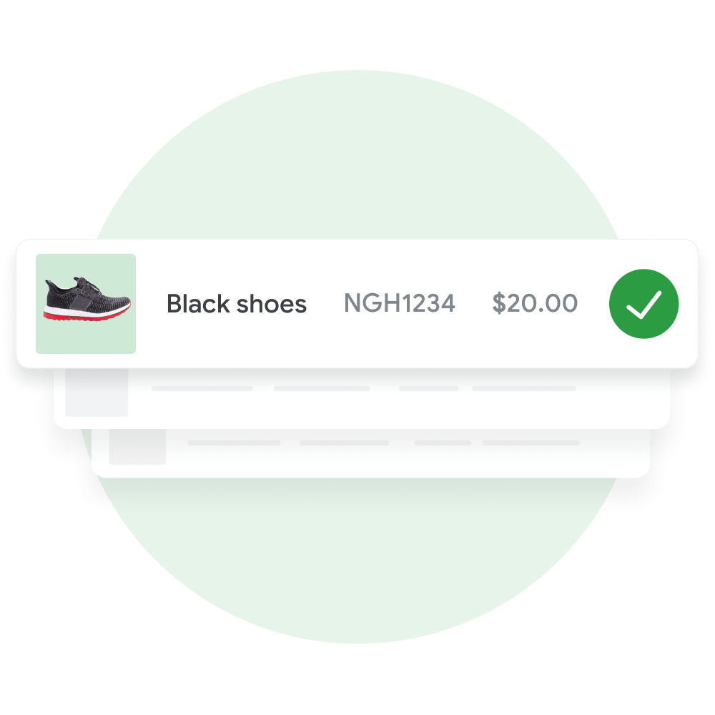Select the third row's gray placeholder thumbnail
This screenshot has width=715, height=715.
click(x=137, y=447)
